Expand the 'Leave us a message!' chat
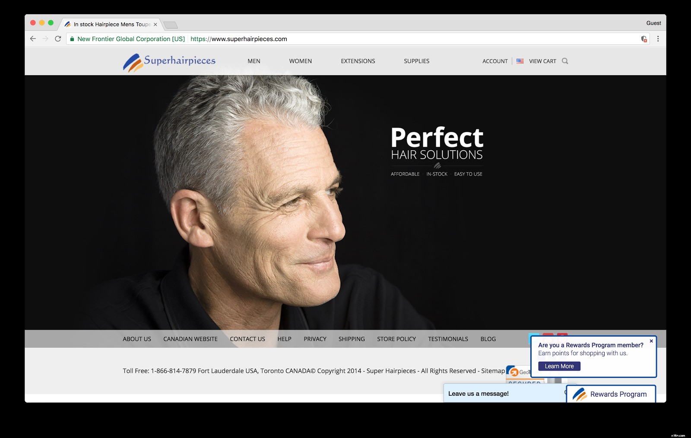691x438 pixels. click(x=479, y=394)
